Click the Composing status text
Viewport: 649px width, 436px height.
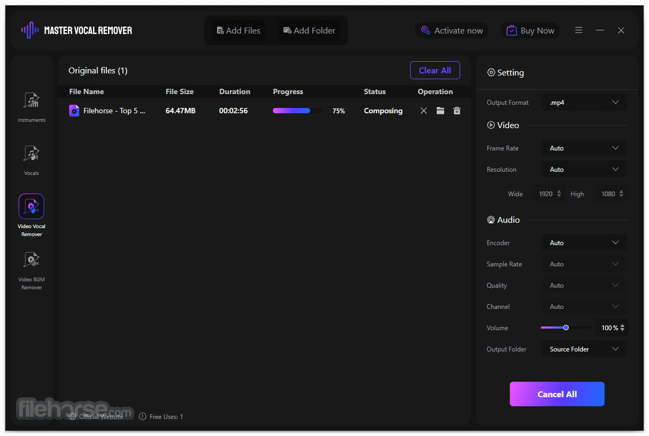coord(383,111)
